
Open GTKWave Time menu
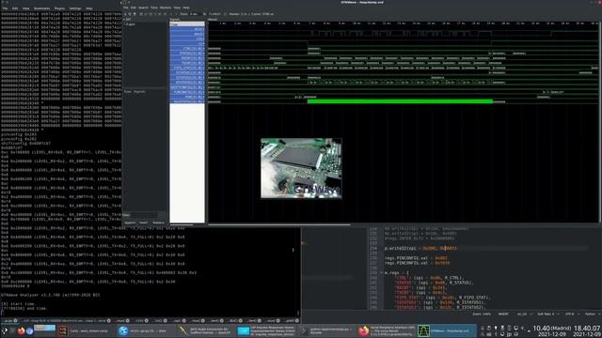pyautogui.click(x=154, y=8)
